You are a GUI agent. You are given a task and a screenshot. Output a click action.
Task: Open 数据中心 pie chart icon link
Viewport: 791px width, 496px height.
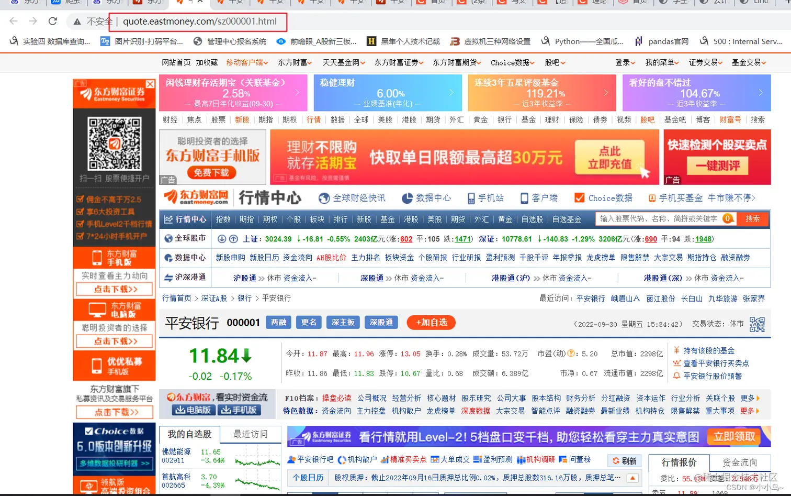(x=426, y=198)
